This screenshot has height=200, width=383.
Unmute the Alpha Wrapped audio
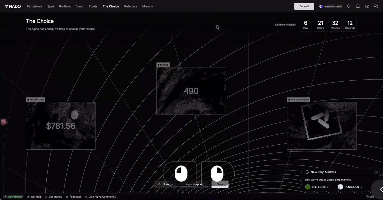(x=166, y=184)
